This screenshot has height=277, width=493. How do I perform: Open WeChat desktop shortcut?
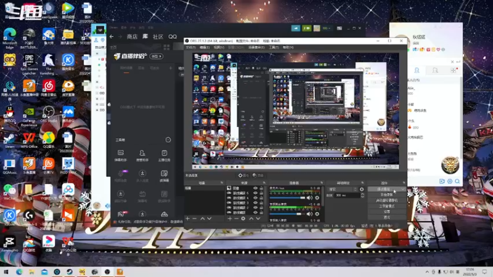tap(9, 192)
